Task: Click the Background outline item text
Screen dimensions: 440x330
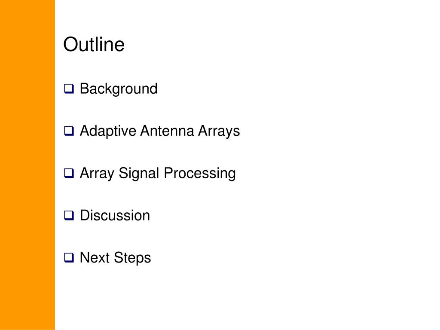Action: [119, 89]
